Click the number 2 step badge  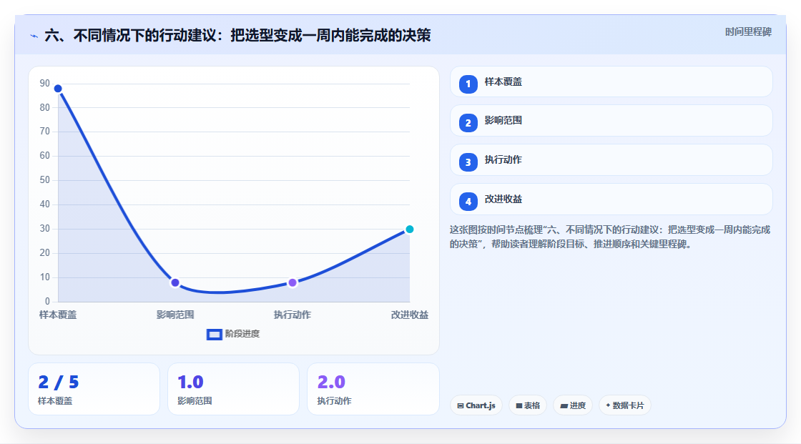(468, 123)
